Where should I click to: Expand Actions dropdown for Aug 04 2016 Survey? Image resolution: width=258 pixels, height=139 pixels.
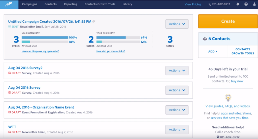pyautogui.click(x=177, y=90)
